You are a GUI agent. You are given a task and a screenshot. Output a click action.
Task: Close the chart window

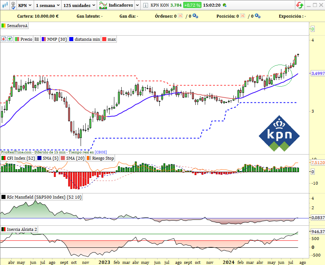pos(321,5)
